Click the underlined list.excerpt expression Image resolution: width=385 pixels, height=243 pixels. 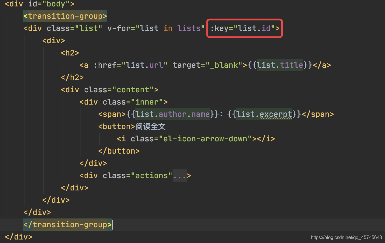pyautogui.click(x=264, y=114)
